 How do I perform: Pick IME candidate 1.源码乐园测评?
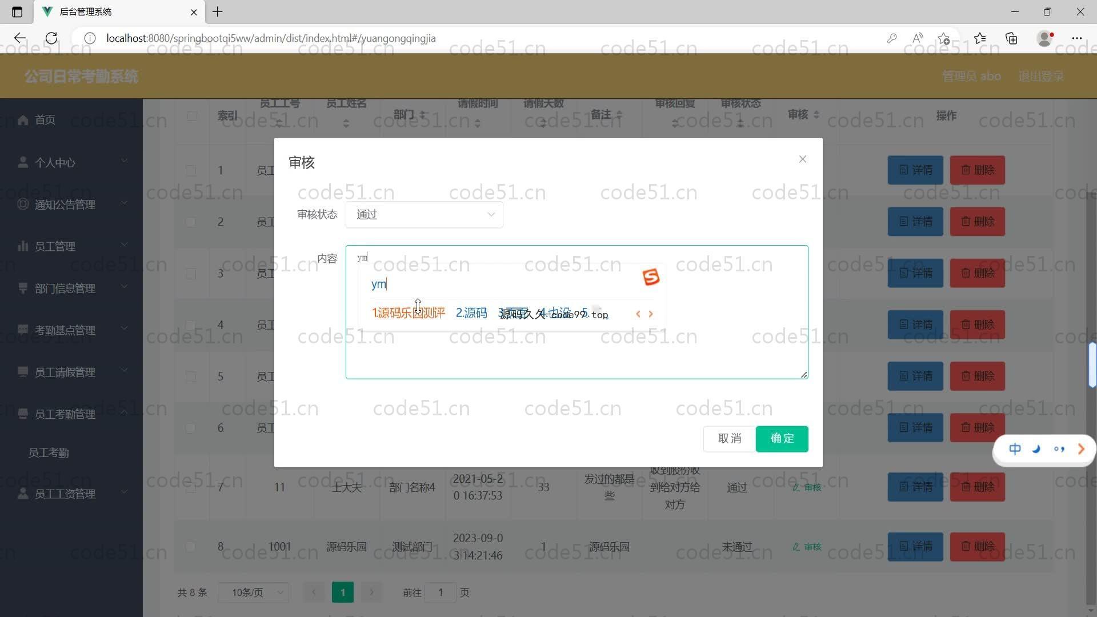pos(408,314)
